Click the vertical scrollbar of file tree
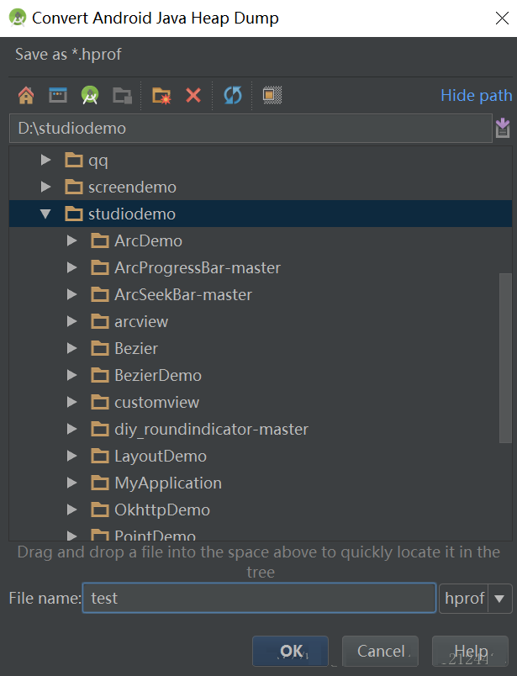 click(505, 358)
